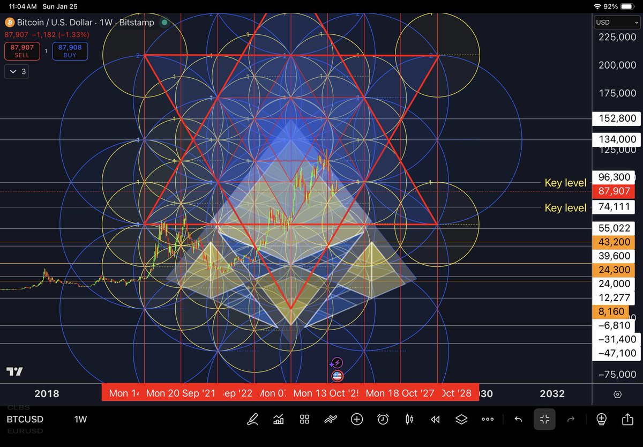Image resolution: width=643 pixels, height=447 pixels.
Task: Tap the 11:04 AM clock in the status bar
Action: 23,6
